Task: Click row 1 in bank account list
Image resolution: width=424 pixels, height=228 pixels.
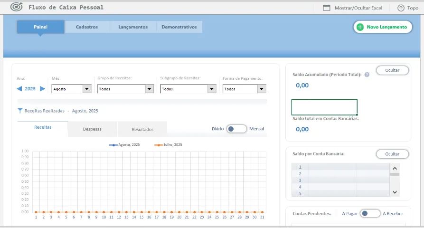Action: pyautogui.click(x=340, y=167)
